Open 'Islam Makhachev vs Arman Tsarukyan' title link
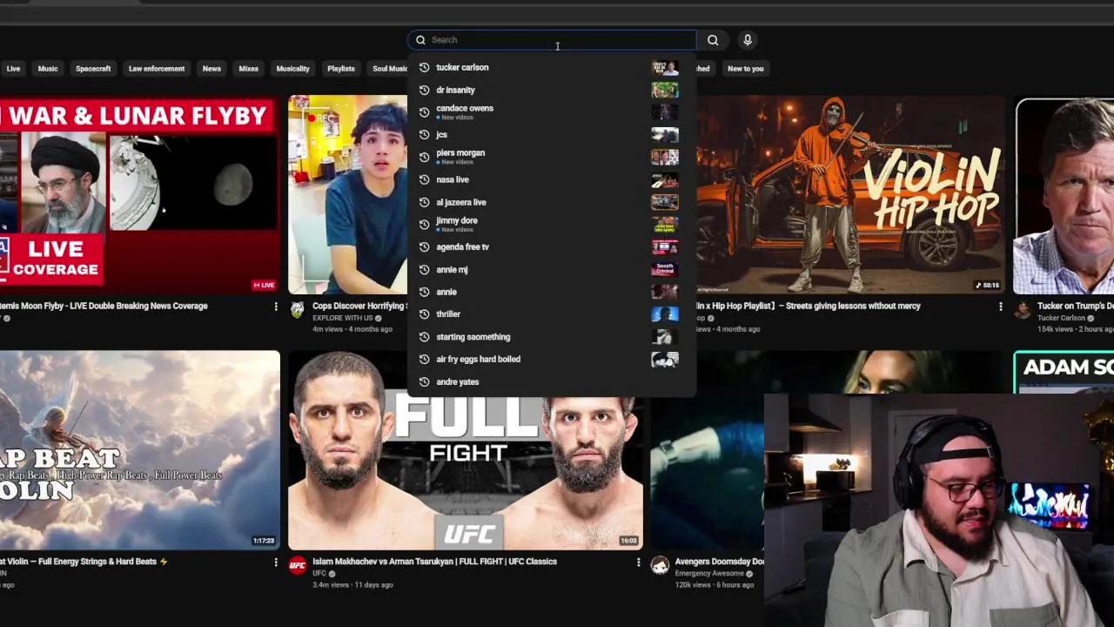The image size is (1114, 627). click(434, 562)
